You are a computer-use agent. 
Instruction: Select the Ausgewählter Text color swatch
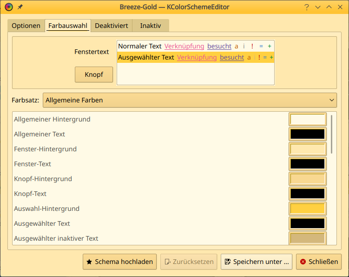(308, 223)
